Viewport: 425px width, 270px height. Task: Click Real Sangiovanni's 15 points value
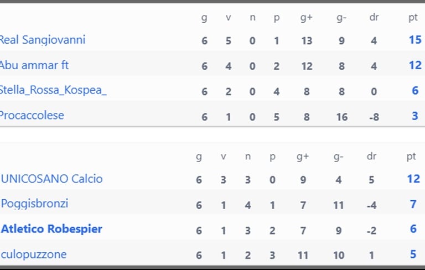point(415,40)
